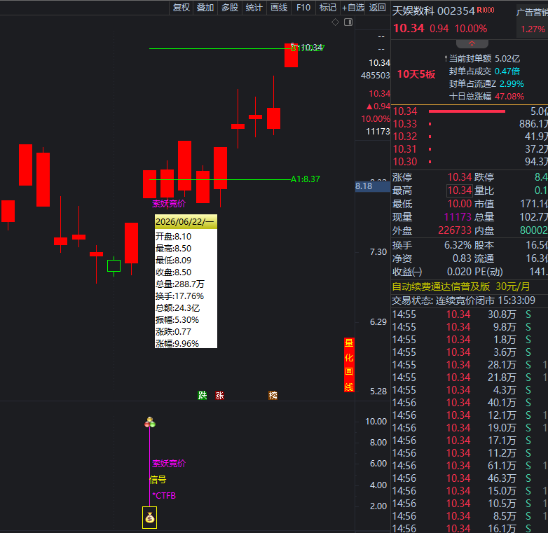Viewport: 548px width, 533px height.
Task: Click the 10.33 order book row
Action: tap(470, 124)
